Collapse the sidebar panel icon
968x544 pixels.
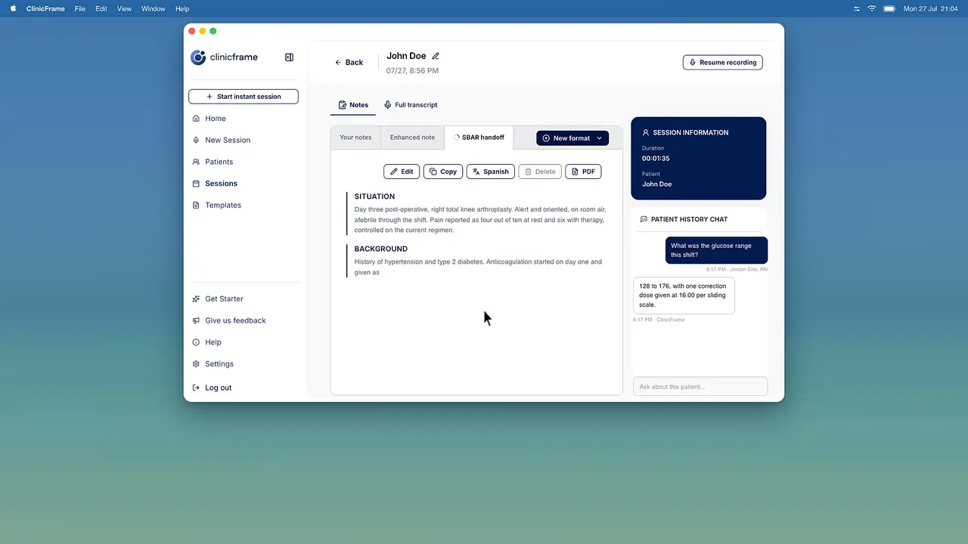pyautogui.click(x=289, y=57)
